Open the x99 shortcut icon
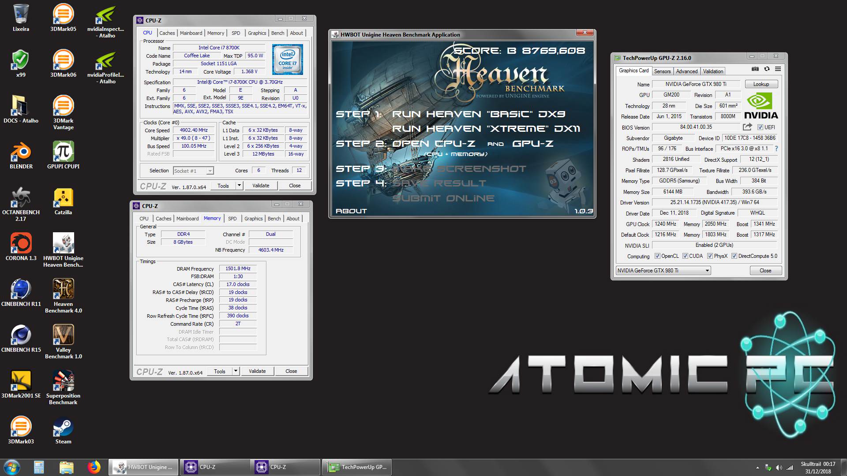Viewport: 847px width, 476px height. [21, 63]
